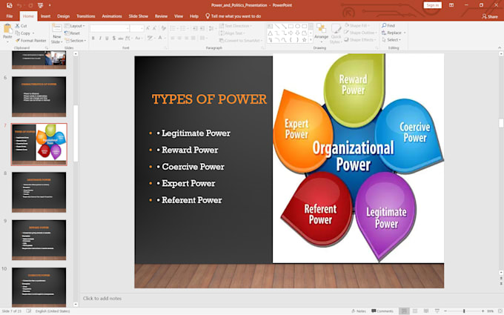The width and height of the screenshot is (504, 315).
Task: Click Find in the Editing group
Action: [388, 25]
